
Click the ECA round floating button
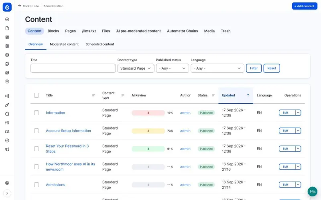[x=313, y=192]
